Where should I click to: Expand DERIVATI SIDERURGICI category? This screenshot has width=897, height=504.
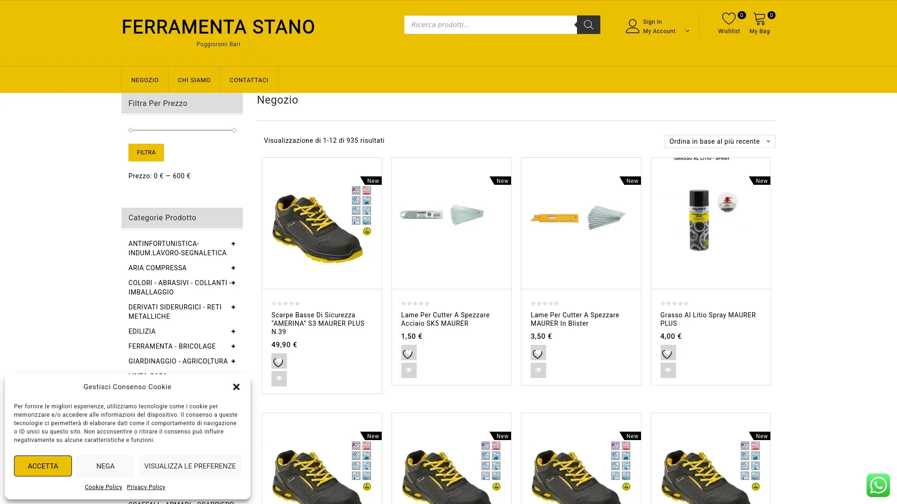pos(233,307)
